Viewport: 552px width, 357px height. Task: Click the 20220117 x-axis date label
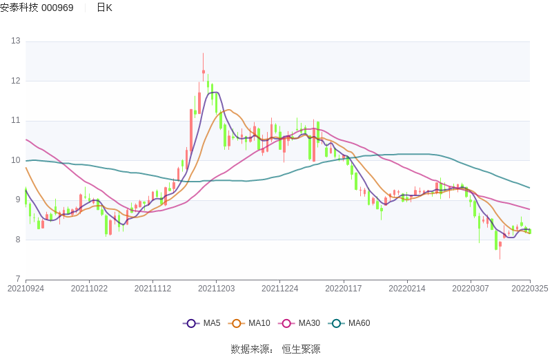343,289
